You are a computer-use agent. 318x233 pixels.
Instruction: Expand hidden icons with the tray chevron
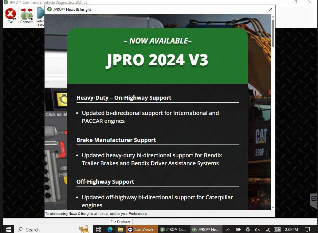pyautogui.click(x=228, y=229)
